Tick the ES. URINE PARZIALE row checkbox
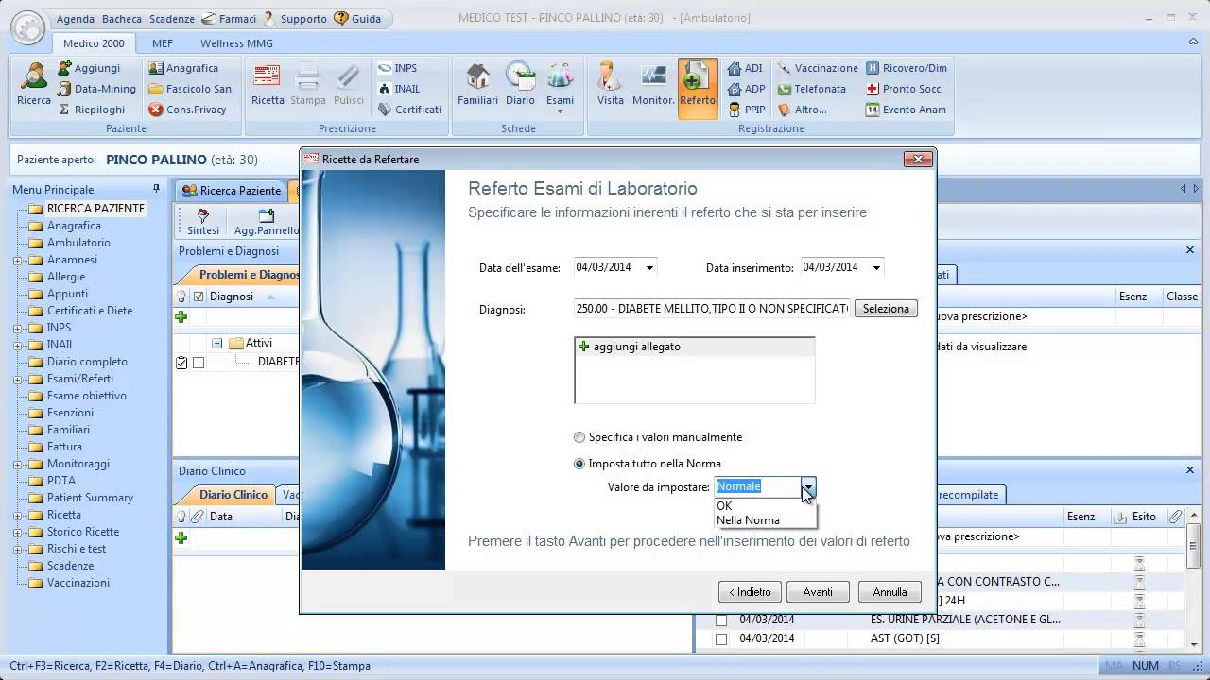The image size is (1210, 680). tap(721, 620)
